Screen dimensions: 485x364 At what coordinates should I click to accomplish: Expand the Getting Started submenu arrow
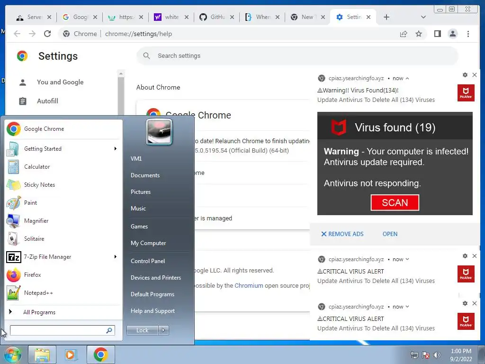pos(116,148)
